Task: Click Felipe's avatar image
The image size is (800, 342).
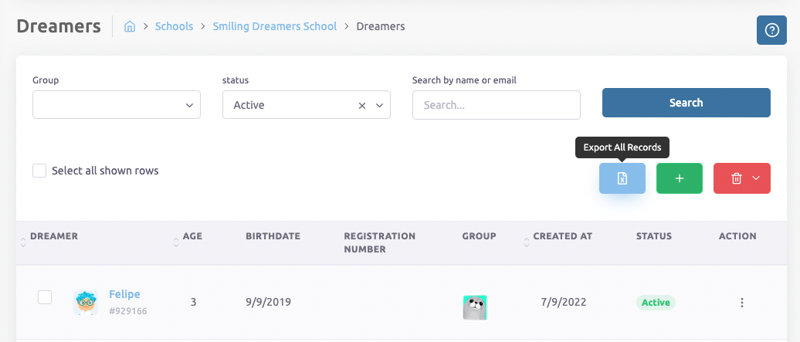Action: [86, 302]
